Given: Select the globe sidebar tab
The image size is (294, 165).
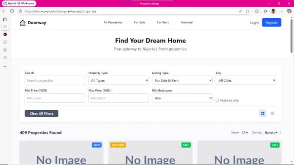Looking at the screenshot, I should coord(5,50).
